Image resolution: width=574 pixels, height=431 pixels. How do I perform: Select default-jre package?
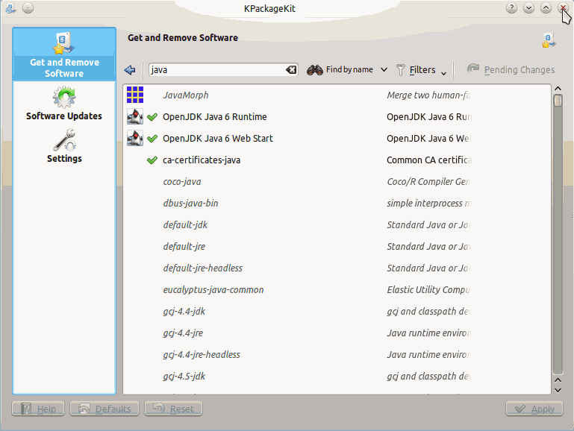click(184, 246)
